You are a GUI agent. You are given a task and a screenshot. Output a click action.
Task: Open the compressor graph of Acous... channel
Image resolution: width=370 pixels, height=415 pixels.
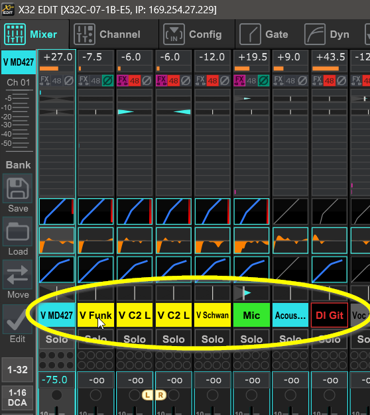[x=290, y=269]
